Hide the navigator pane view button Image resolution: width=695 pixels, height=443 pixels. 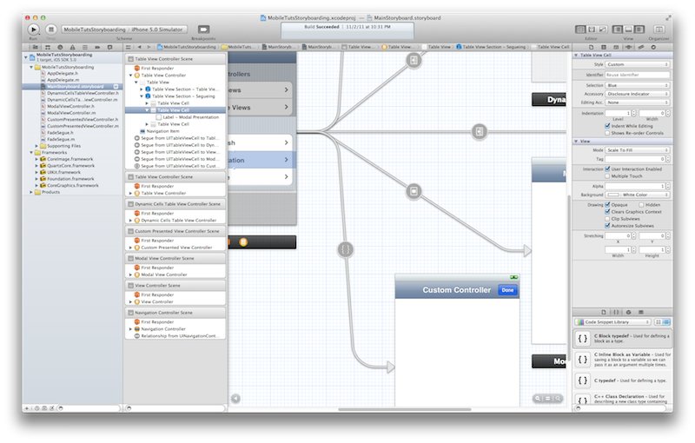(618, 30)
